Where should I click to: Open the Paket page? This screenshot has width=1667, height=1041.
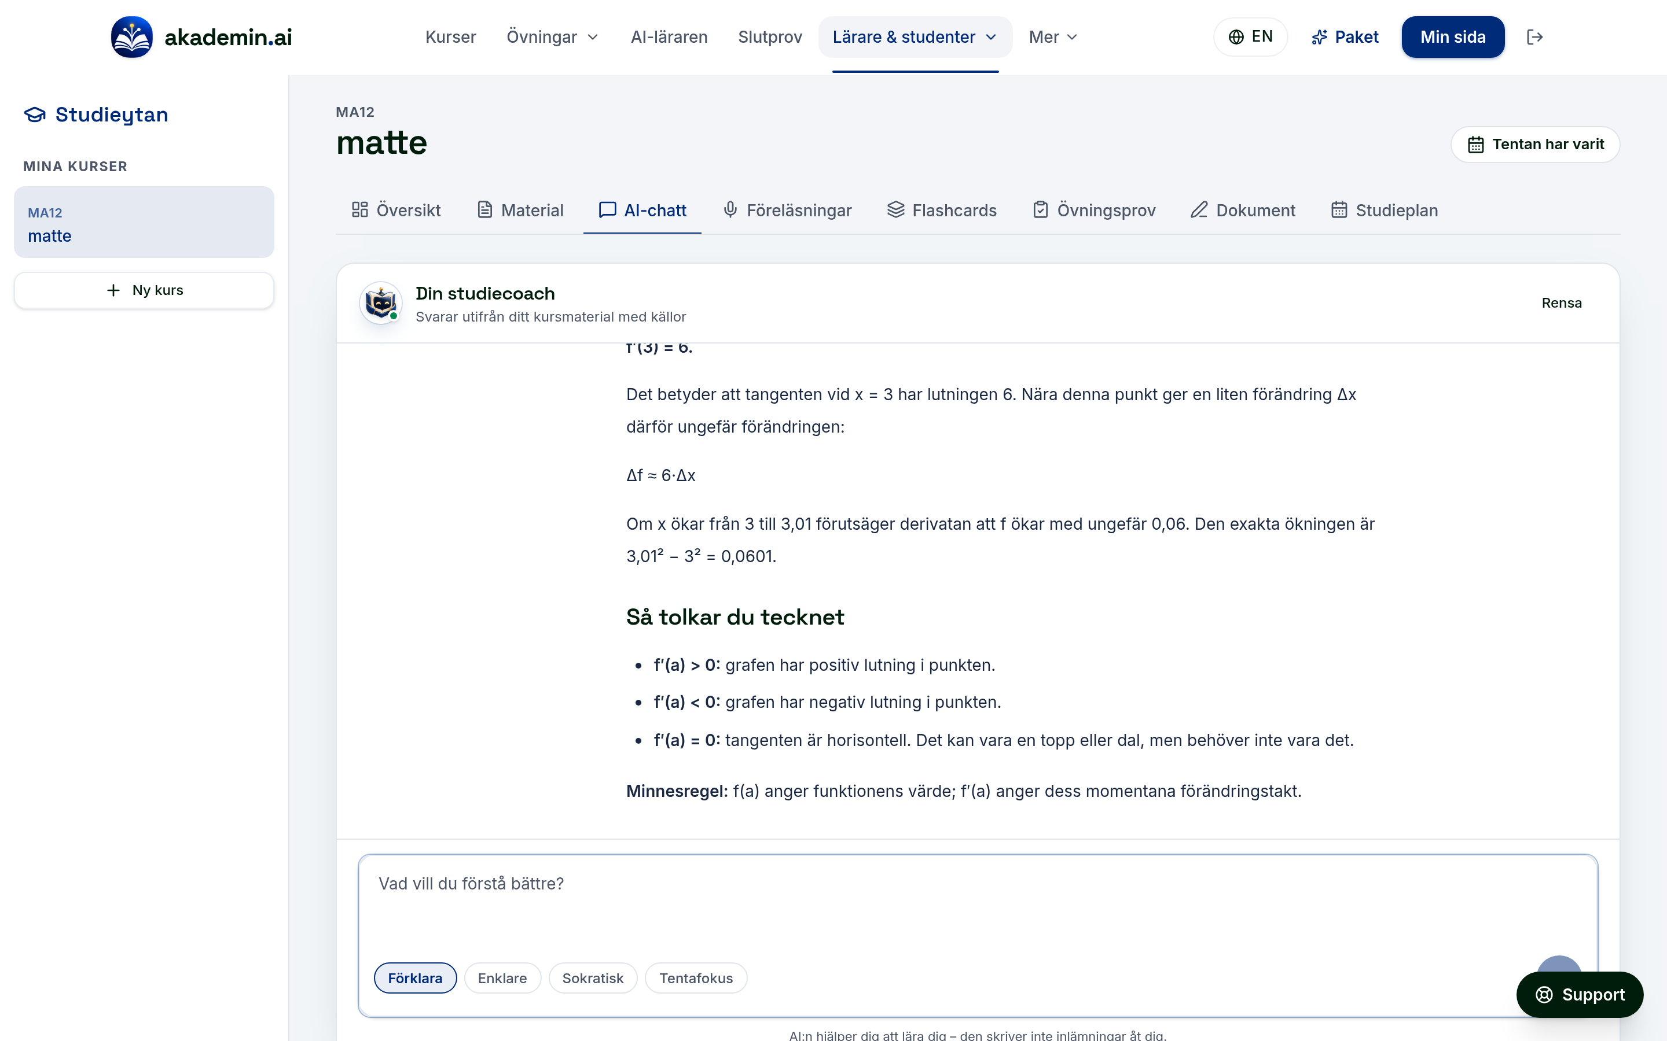pyautogui.click(x=1345, y=37)
